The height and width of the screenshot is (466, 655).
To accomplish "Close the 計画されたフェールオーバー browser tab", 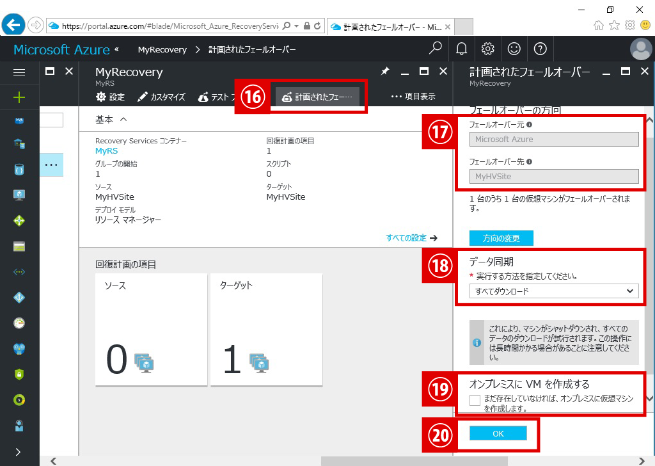I will [447, 27].
